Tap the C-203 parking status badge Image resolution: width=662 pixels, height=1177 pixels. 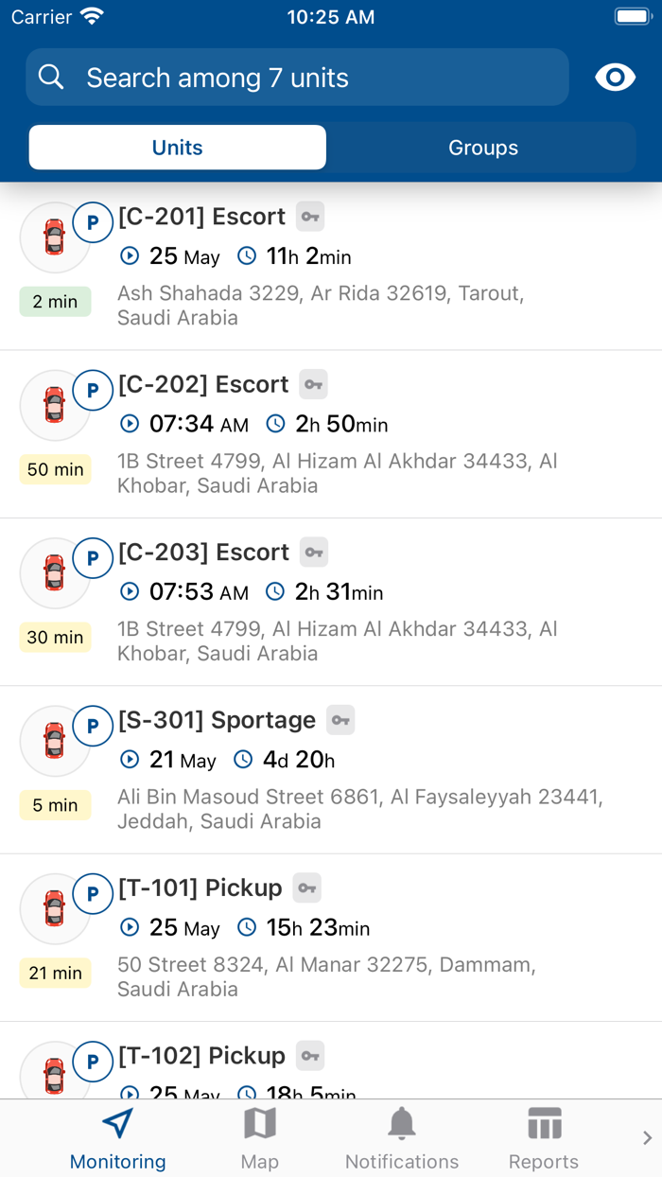coord(93,558)
